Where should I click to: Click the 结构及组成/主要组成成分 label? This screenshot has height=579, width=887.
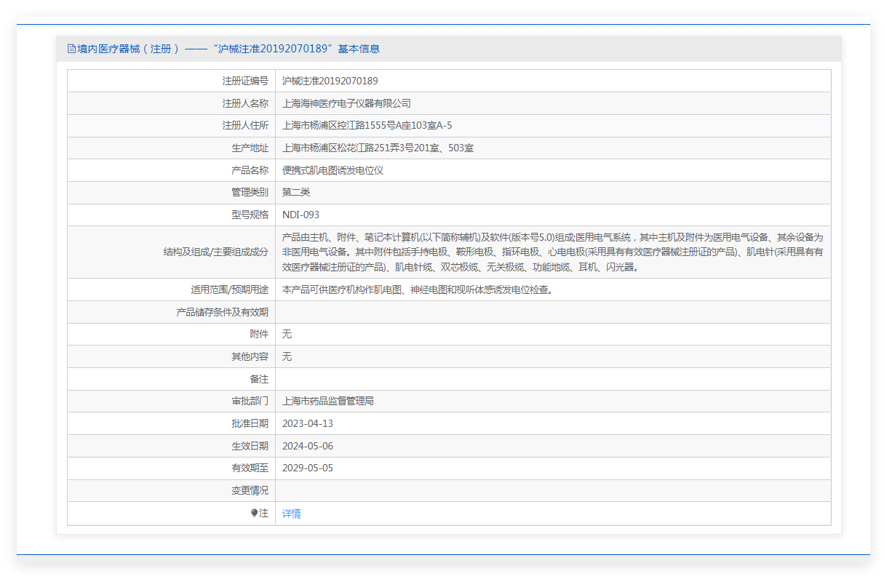coord(216,252)
